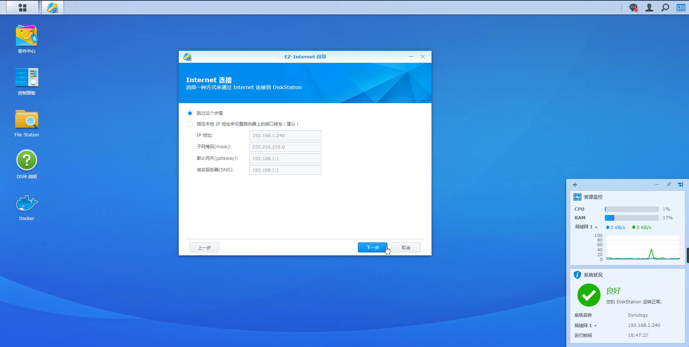Viewport: 689px width, 347px height.
Task: Pin the widget panel
Action: (669, 185)
